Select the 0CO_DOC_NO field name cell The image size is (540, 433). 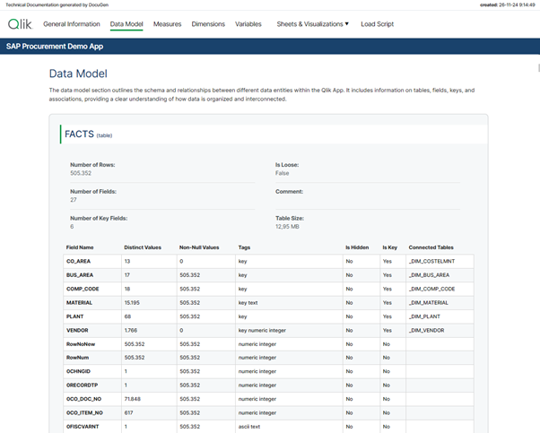click(92, 399)
